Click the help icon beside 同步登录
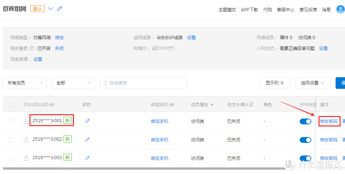The width and height of the screenshot is (345, 174). pos(32,49)
